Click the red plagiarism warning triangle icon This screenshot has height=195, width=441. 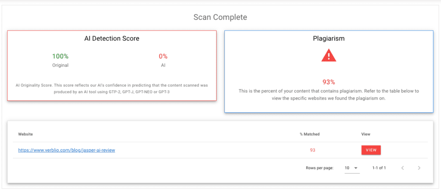[329, 55]
